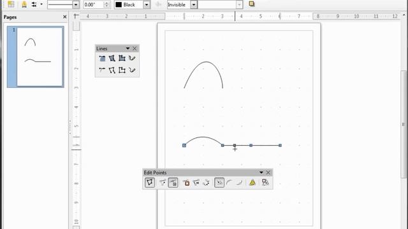The height and width of the screenshot is (229, 408).
Task: Open Lines toolbar options arrow
Action: tap(127, 48)
